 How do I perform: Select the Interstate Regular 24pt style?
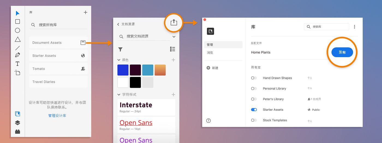click(x=146, y=107)
